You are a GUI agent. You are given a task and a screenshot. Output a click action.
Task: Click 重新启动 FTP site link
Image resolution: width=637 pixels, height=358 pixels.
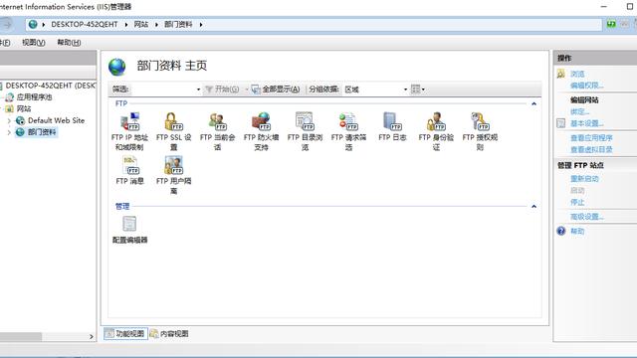click(584, 179)
